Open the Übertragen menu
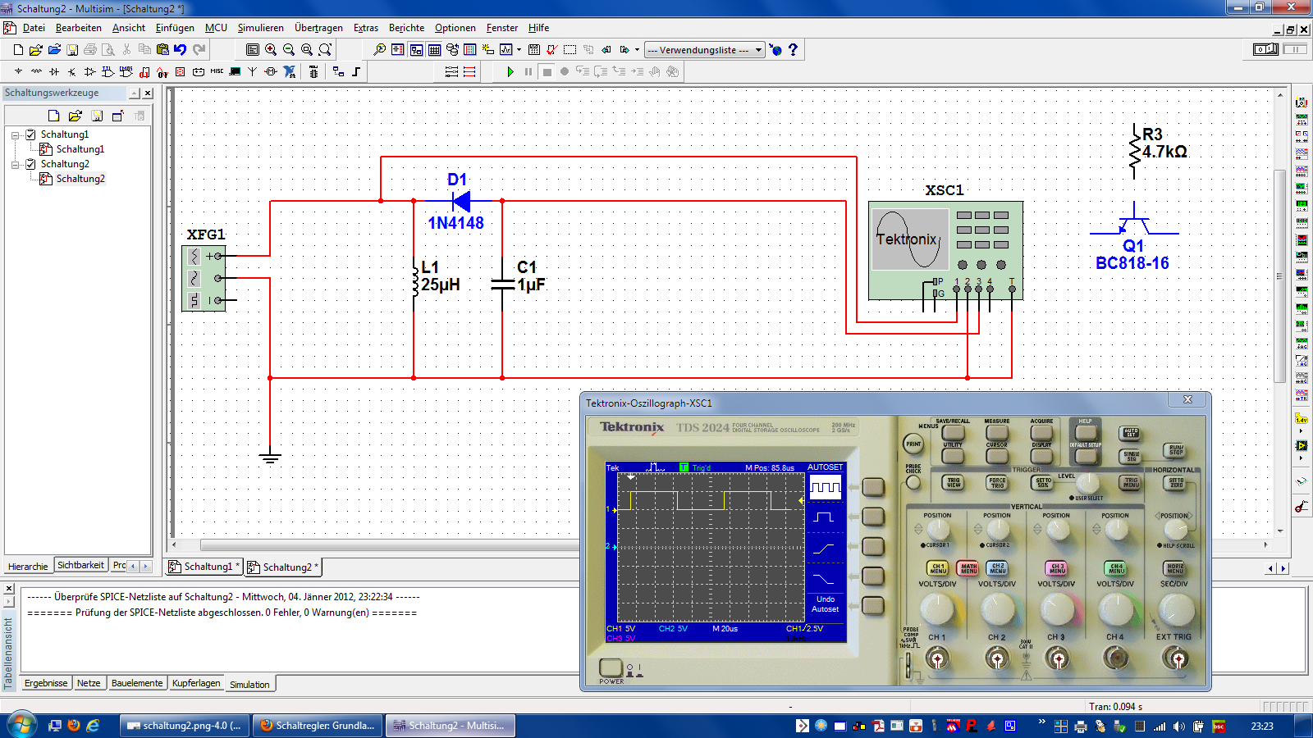The width and height of the screenshot is (1313, 738). [x=318, y=28]
